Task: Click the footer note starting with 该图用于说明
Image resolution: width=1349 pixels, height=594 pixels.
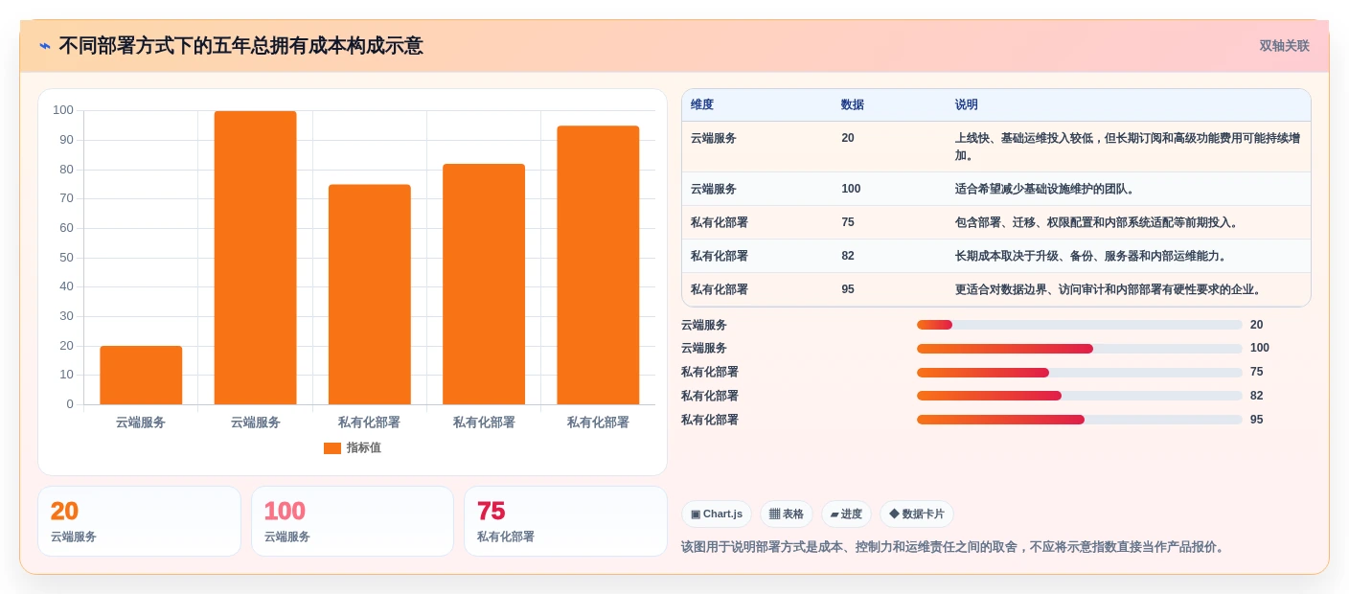Action: click(x=954, y=547)
